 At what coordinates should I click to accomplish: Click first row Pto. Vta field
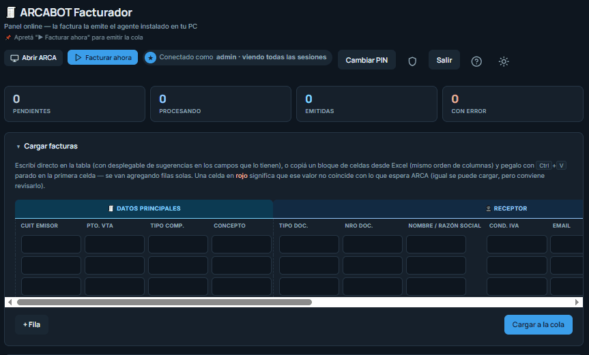click(x=115, y=245)
